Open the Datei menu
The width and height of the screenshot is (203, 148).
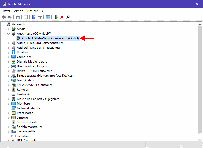click(x=6, y=11)
